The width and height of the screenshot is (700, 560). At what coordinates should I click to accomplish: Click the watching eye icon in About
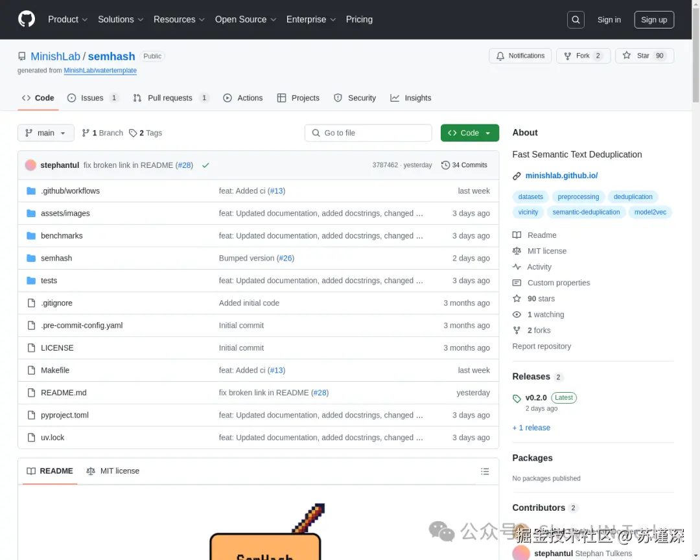click(517, 314)
